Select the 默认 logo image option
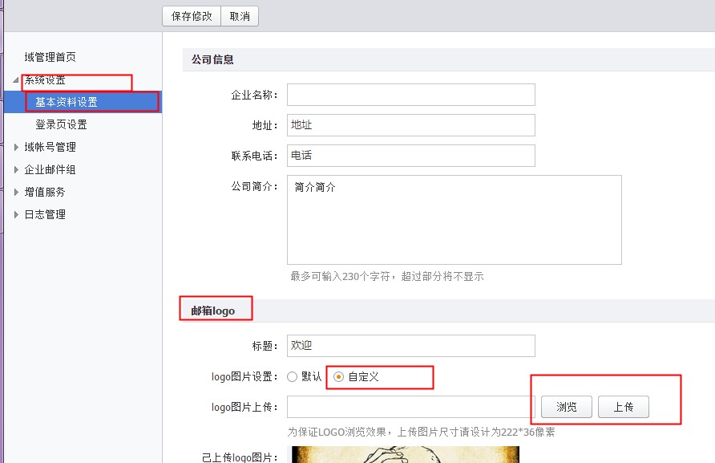Viewport: 715px width, 463px height. tap(292, 376)
